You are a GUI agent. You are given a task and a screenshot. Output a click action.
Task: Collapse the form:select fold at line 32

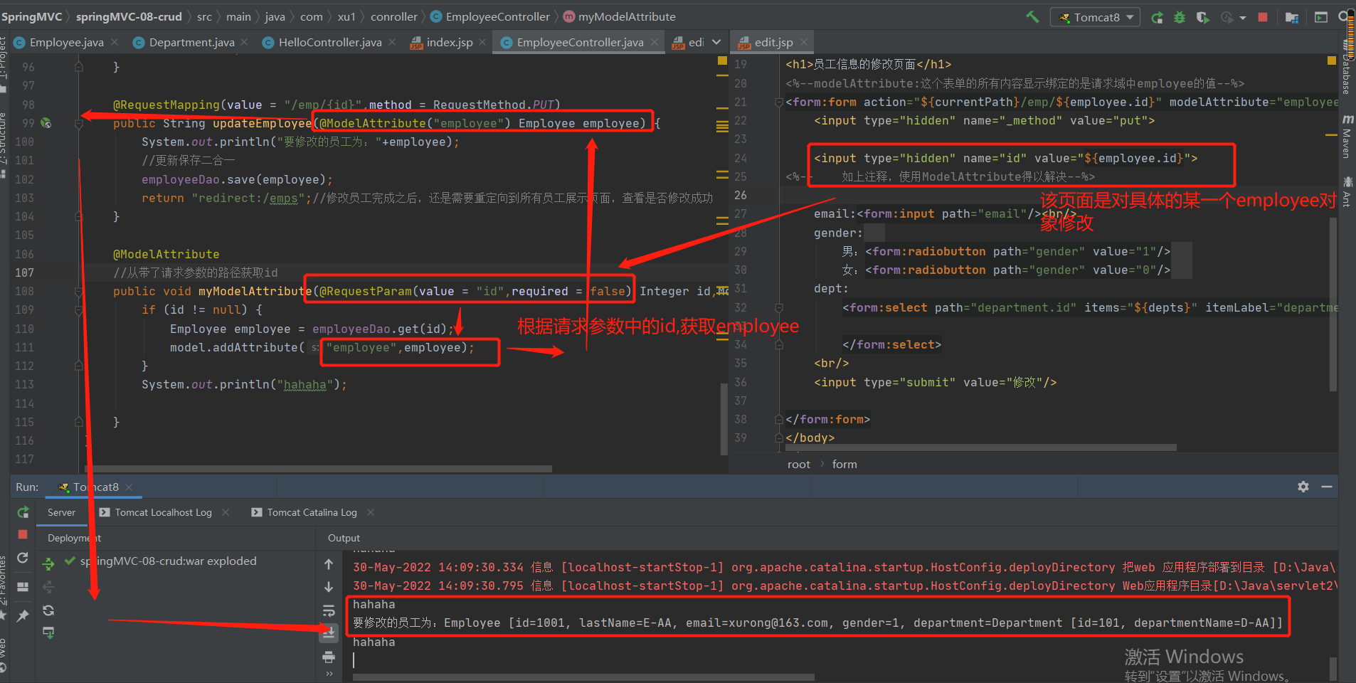click(x=779, y=308)
